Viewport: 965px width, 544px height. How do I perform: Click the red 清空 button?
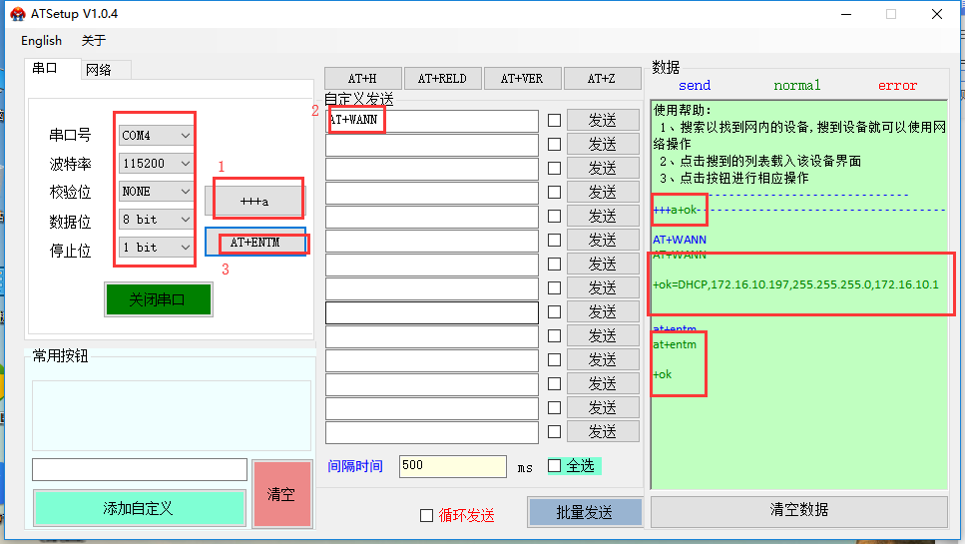[281, 494]
